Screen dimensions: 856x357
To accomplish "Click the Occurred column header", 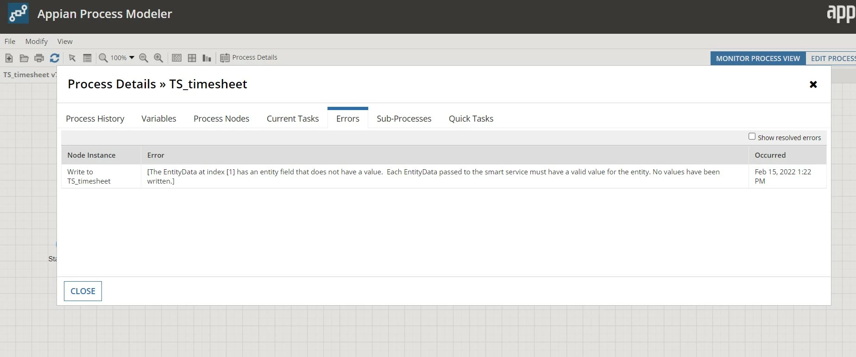I will click(787, 155).
